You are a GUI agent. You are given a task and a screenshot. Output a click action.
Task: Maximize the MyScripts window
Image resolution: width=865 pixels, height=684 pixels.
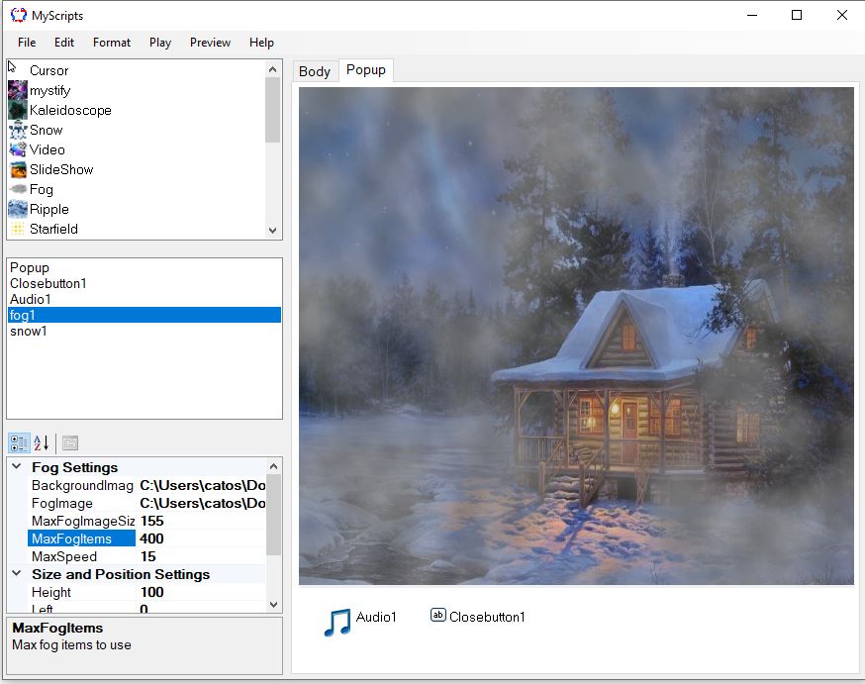(797, 15)
